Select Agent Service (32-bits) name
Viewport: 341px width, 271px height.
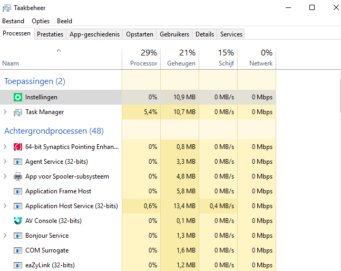[56, 162]
